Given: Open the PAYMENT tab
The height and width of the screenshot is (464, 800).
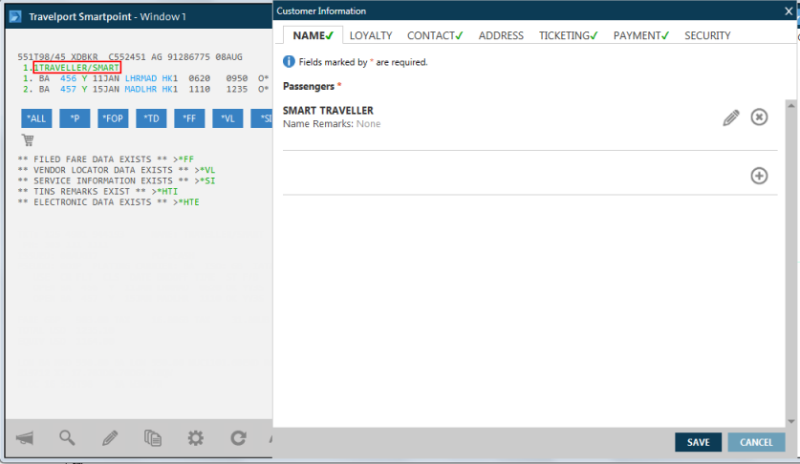Looking at the screenshot, I should tap(641, 35).
